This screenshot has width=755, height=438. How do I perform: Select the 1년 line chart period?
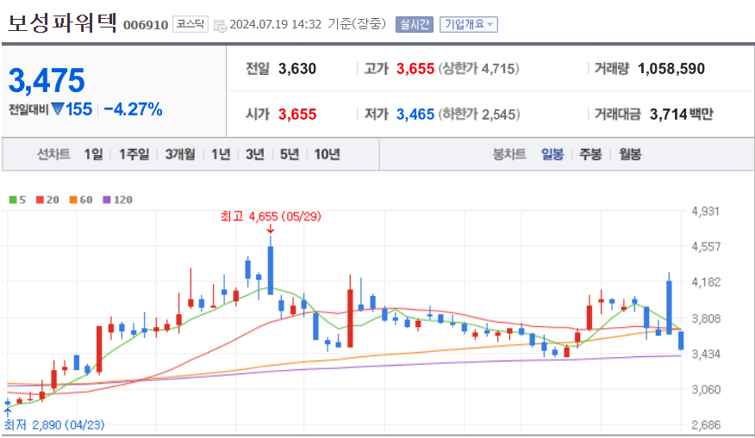(x=221, y=154)
